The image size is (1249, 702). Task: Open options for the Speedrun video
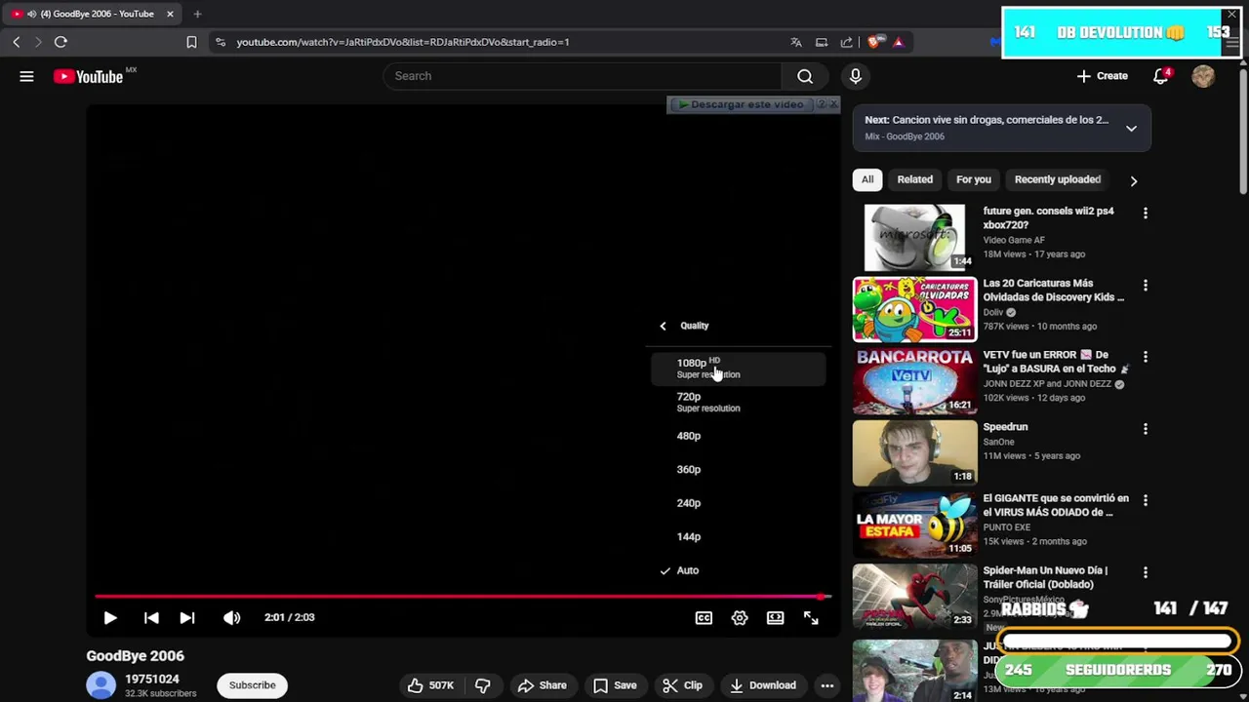(1146, 428)
